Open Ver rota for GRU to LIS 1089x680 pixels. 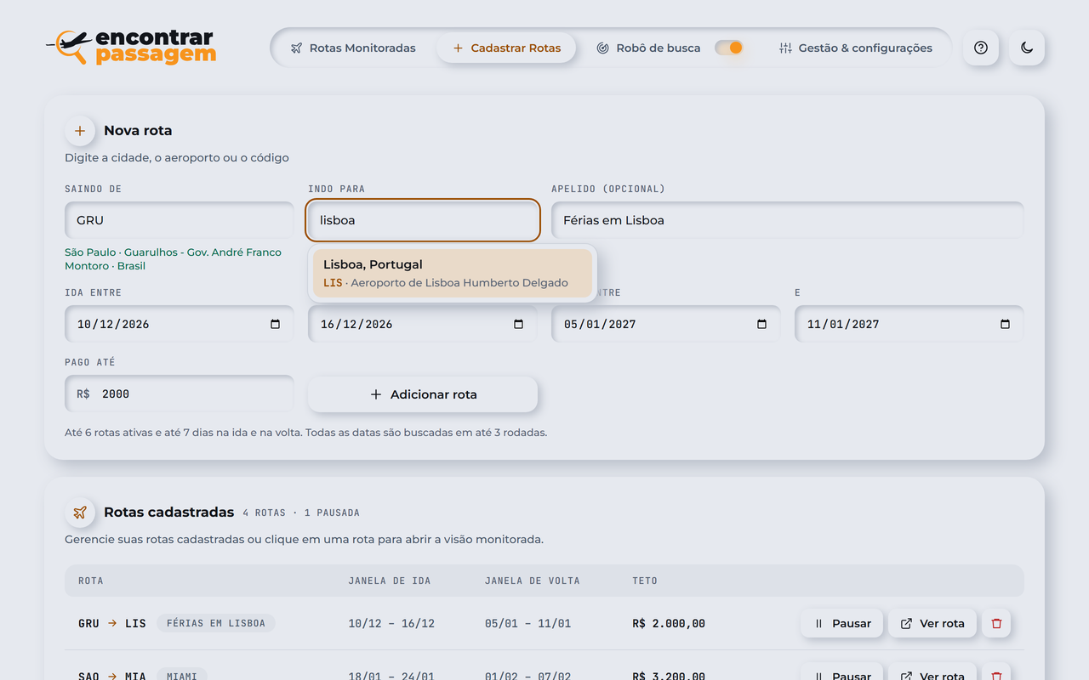click(x=932, y=623)
